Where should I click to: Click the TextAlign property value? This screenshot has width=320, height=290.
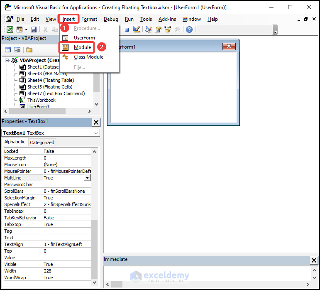pos(67,244)
